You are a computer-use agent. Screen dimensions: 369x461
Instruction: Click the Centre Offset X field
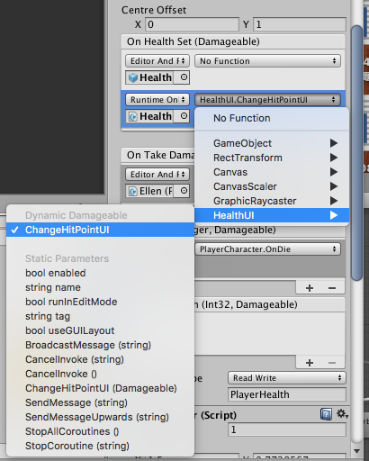[192, 24]
